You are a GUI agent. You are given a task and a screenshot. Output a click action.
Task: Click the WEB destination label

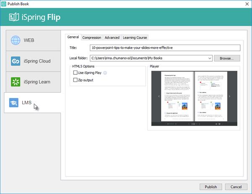[29, 40]
